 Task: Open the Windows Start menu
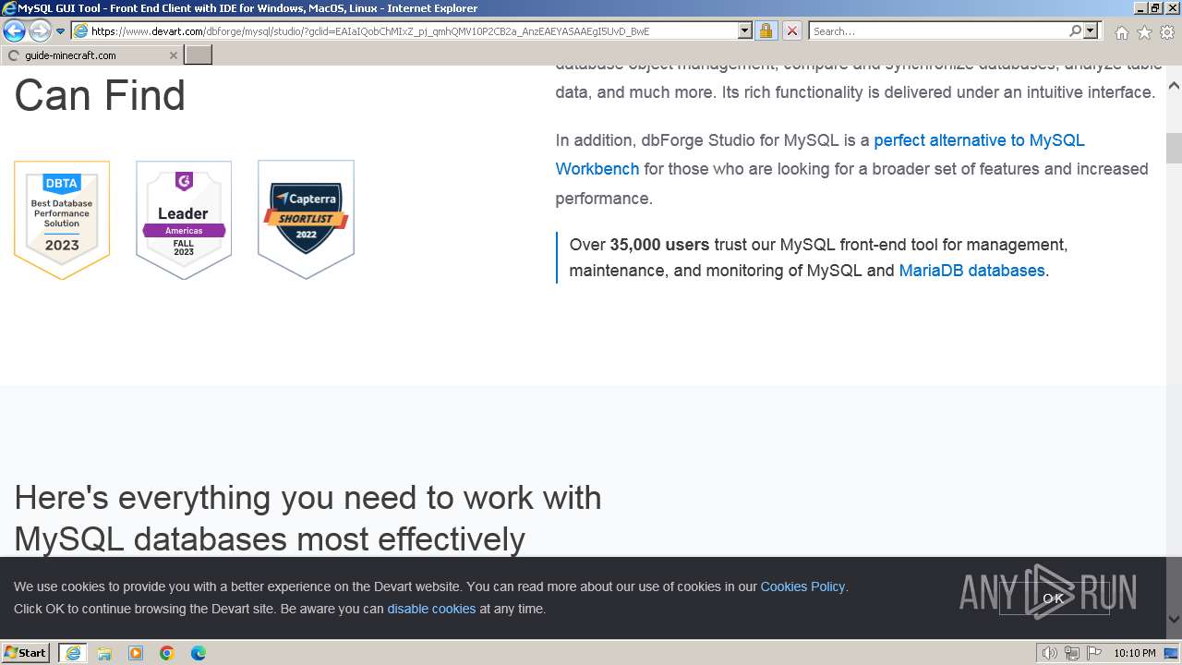click(26, 653)
